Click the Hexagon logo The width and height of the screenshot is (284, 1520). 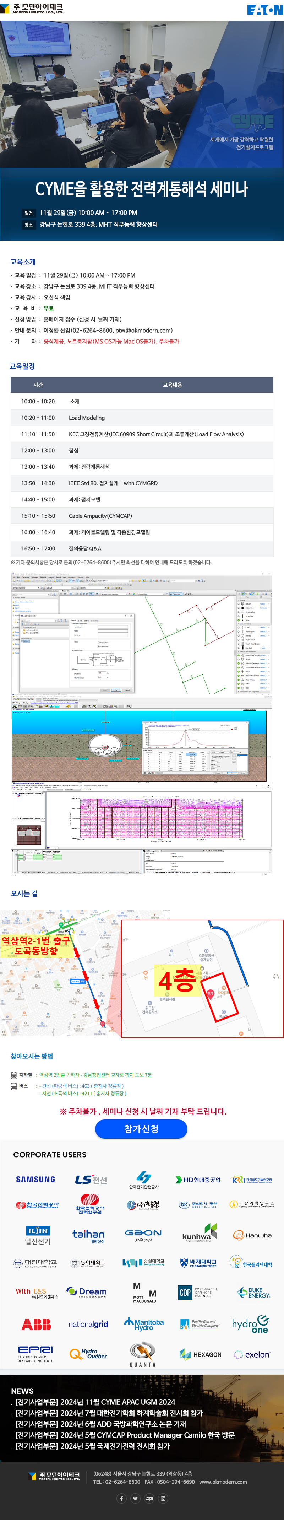click(x=200, y=1355)
